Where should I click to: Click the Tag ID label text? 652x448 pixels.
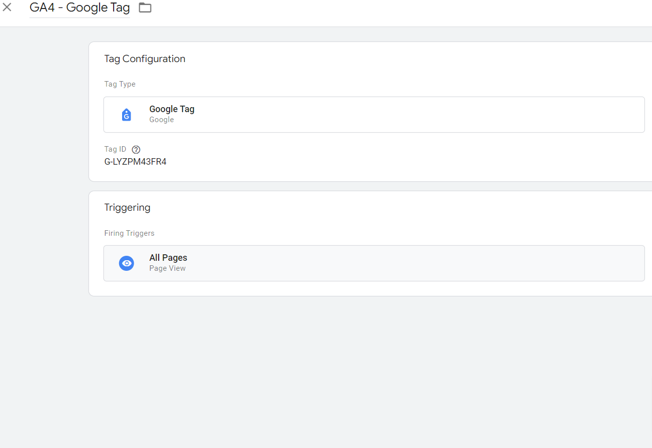point(115,149)
